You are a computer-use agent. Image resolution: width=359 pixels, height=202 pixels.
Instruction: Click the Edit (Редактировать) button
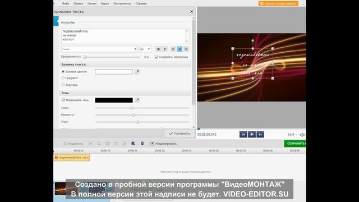click(163, 144)
